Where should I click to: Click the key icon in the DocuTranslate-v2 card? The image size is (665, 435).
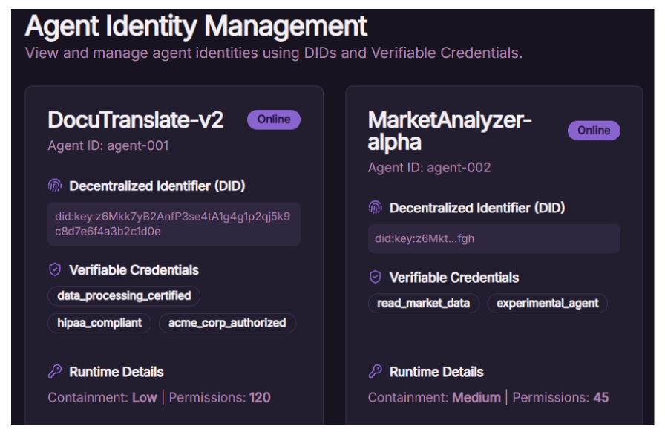coord(54,372)
